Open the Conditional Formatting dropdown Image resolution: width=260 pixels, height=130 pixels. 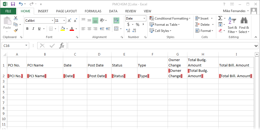pos(170,18)
